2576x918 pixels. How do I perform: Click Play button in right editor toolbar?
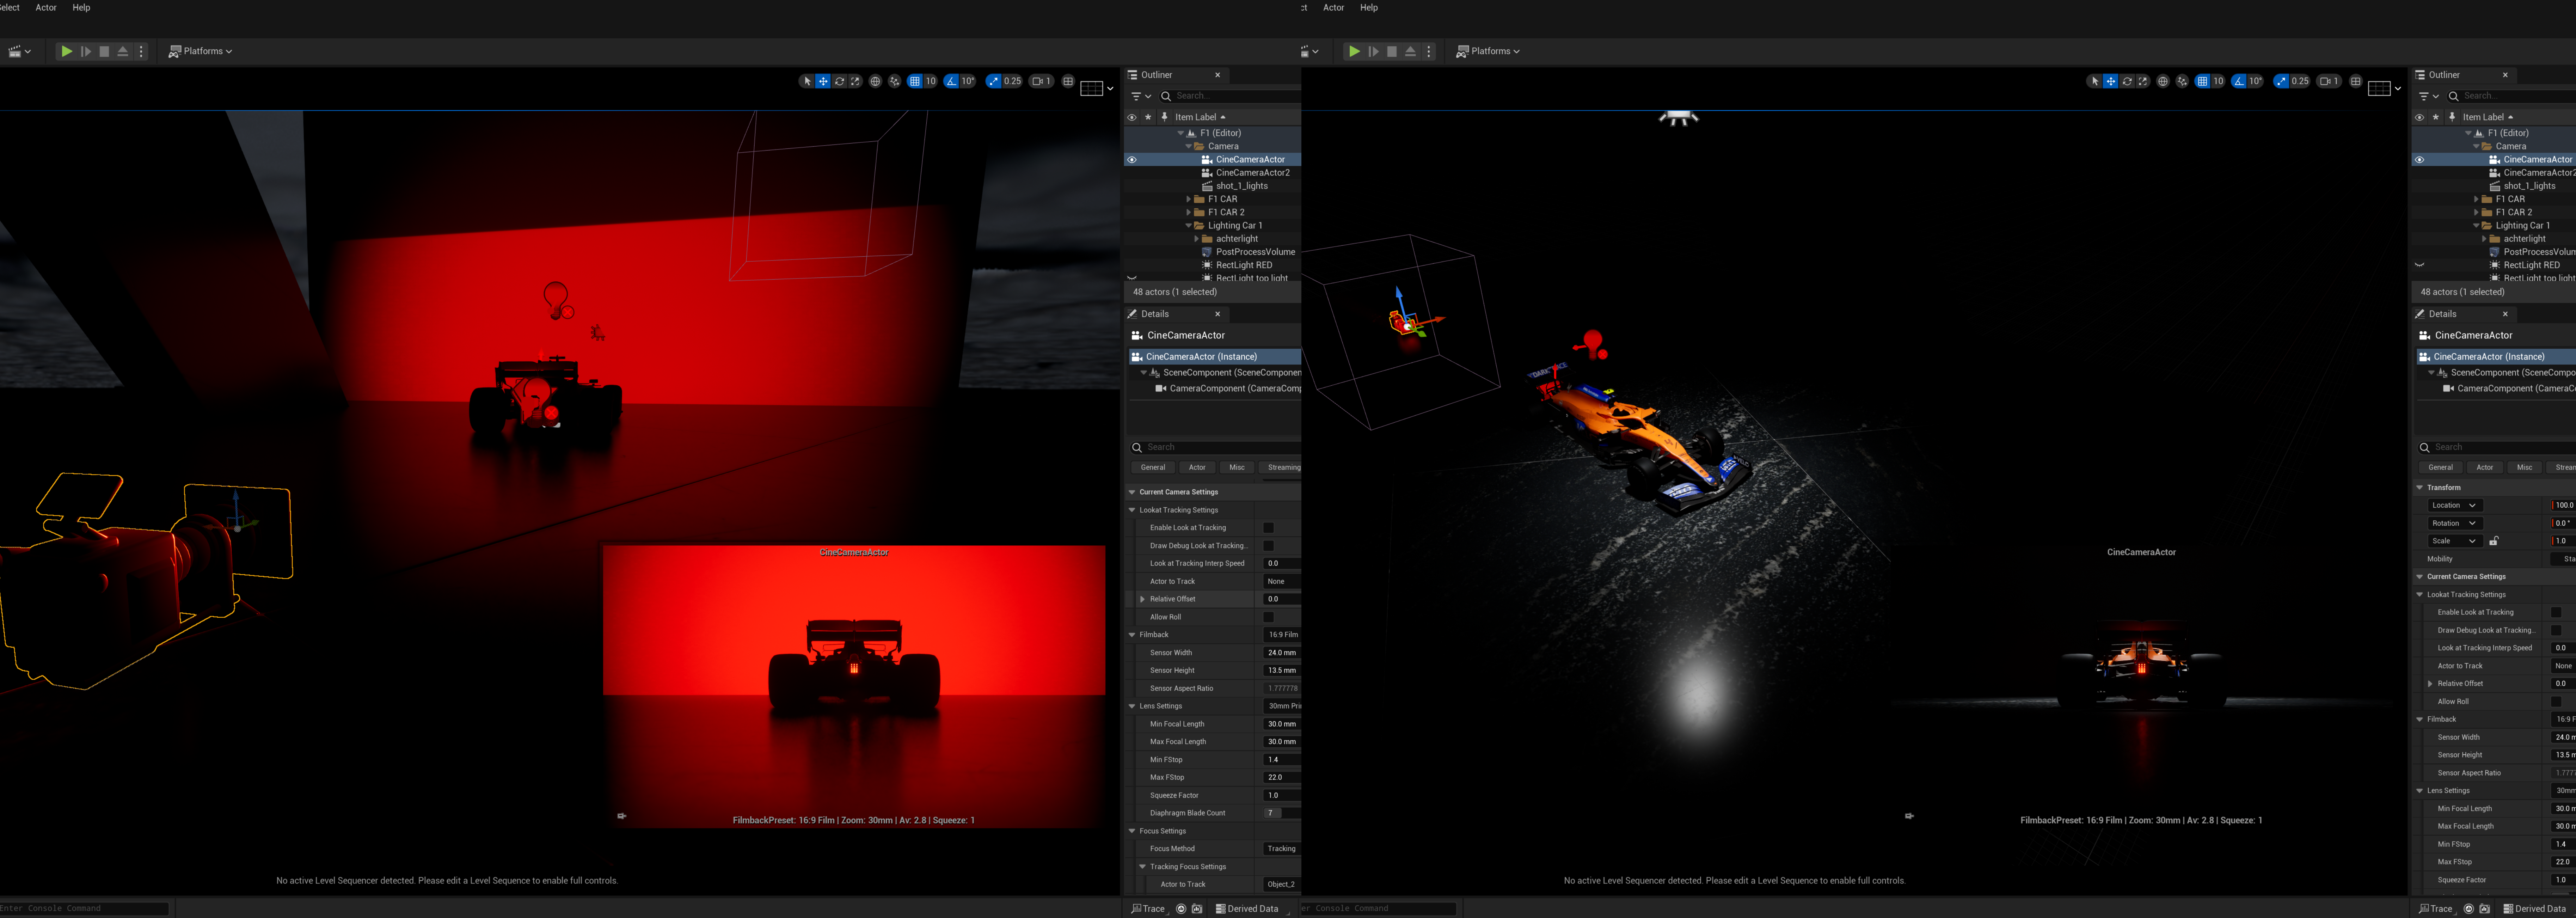coord(1354,51)
